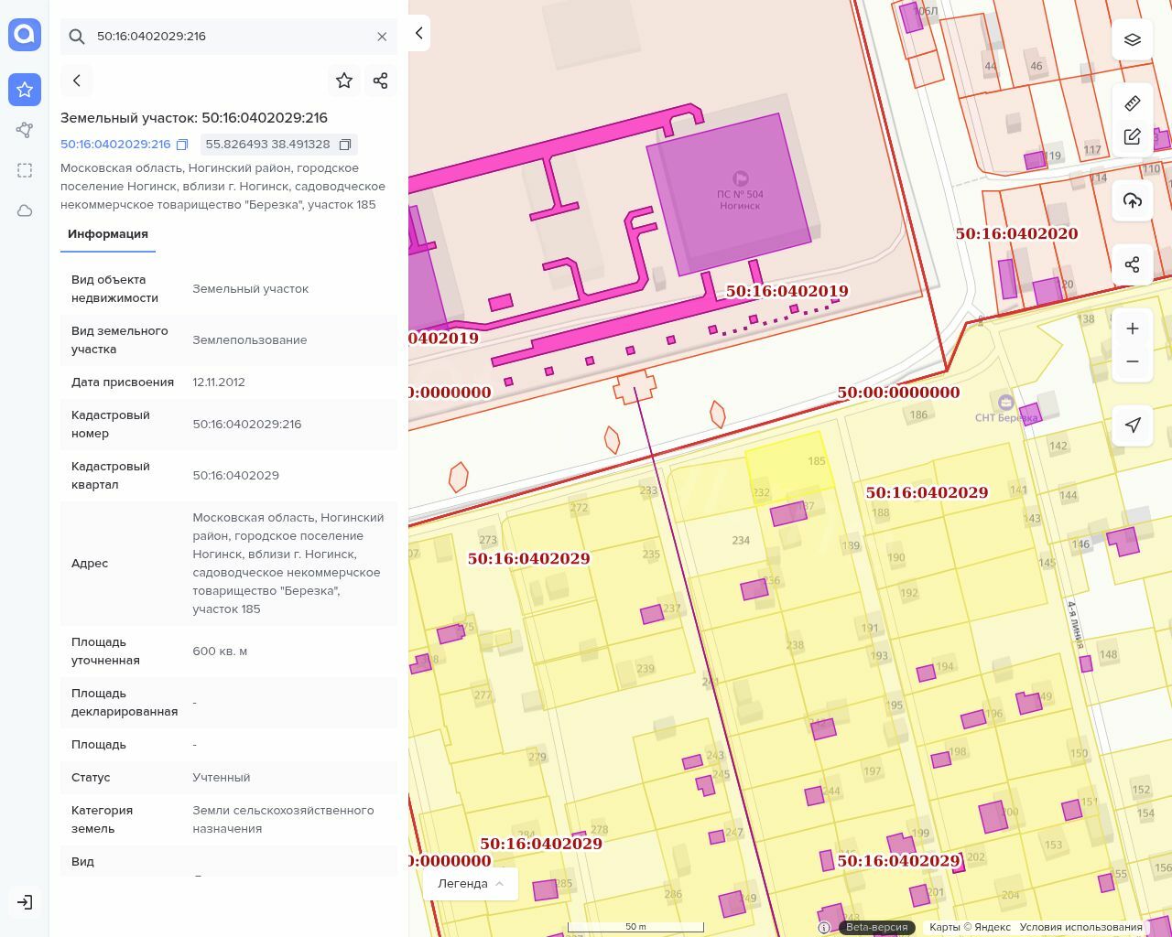Clear the search field text
Screen dimensions: 1172x937
pyautogui.click(x=382, y=37)
